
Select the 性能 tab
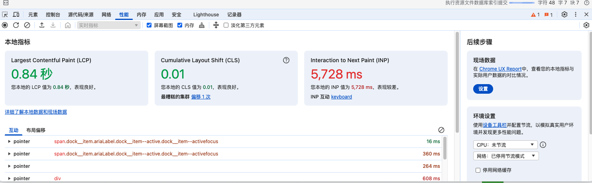(x=124, y=15)
